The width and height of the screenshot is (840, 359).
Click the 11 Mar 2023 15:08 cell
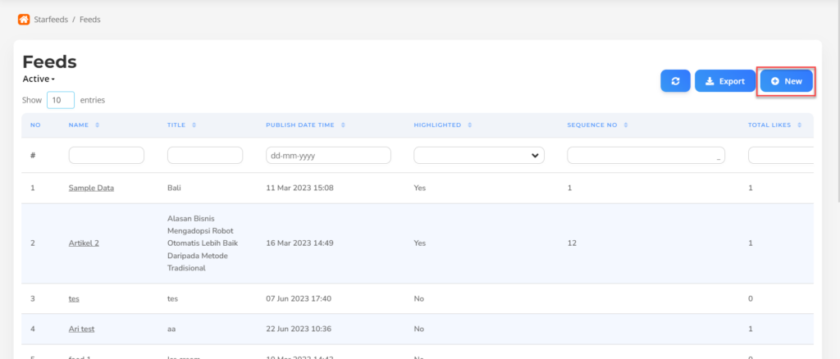click(x=299, y=189)
